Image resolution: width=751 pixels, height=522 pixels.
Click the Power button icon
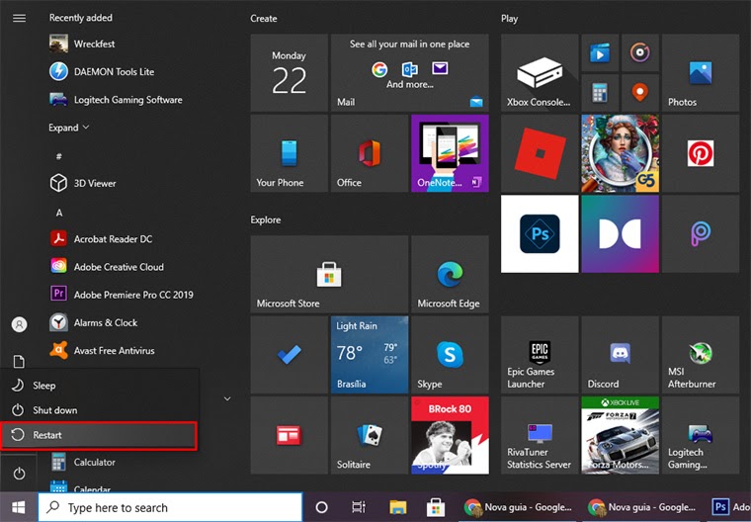pyautogui.click(x=19, y=474)
